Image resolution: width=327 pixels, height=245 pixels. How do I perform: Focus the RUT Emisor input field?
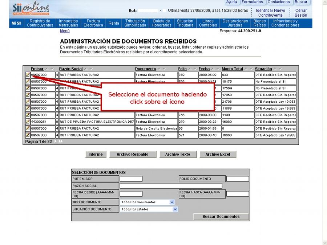pyautogui.click(x=131, y=179)
